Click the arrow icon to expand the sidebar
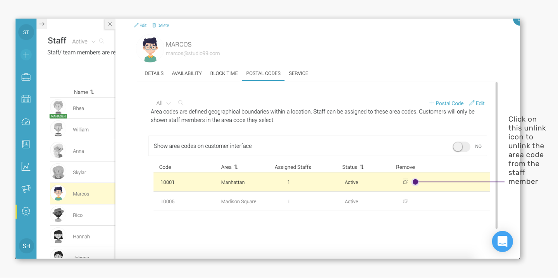 point(42,24)
